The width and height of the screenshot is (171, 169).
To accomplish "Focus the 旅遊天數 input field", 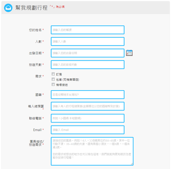I will pos(88,65).
